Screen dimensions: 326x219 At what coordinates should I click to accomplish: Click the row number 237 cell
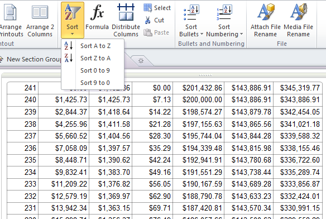tap(23, 136)
